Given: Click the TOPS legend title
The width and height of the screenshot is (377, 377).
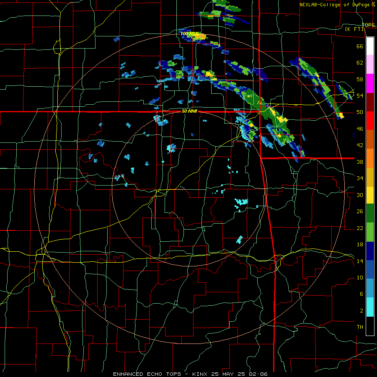Looking at the screenshot, I should [x=368, y=25].
